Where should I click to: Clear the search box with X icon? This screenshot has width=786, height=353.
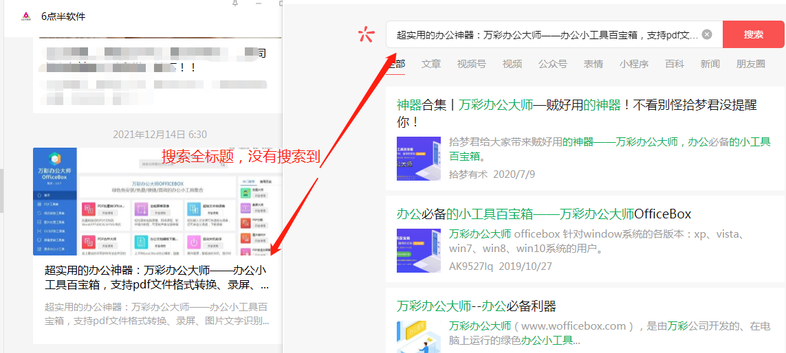pyautogui.click(x=707, y=34)
